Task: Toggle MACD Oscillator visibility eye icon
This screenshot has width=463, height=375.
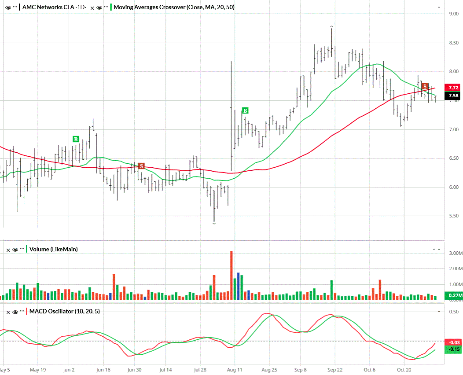Action: 15,312
